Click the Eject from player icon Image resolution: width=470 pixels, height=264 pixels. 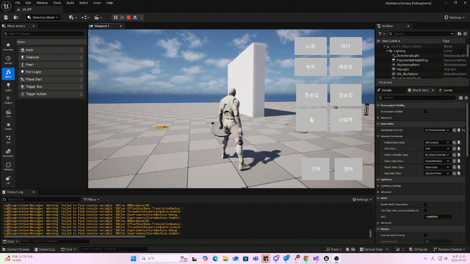[x=135, y=17]
